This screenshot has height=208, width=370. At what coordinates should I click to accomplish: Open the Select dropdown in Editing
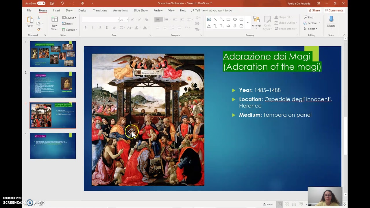pyautogui.click(x=310, y=29)
